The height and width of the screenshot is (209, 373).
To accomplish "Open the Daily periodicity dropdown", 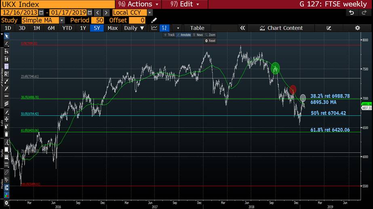I will coord(134,28).
